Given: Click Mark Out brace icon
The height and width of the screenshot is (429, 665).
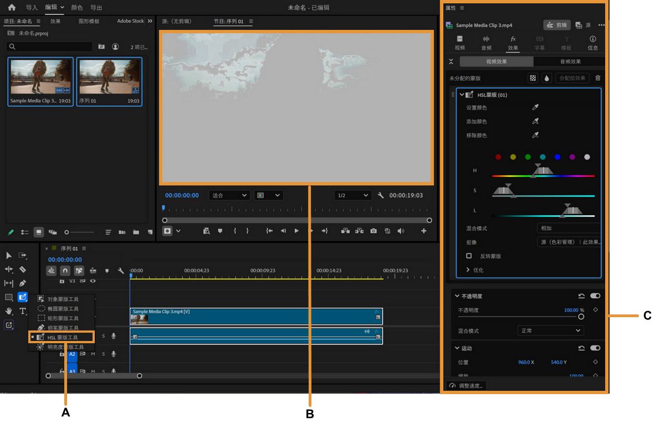Looking at the screenshot, I should (247, 231).
